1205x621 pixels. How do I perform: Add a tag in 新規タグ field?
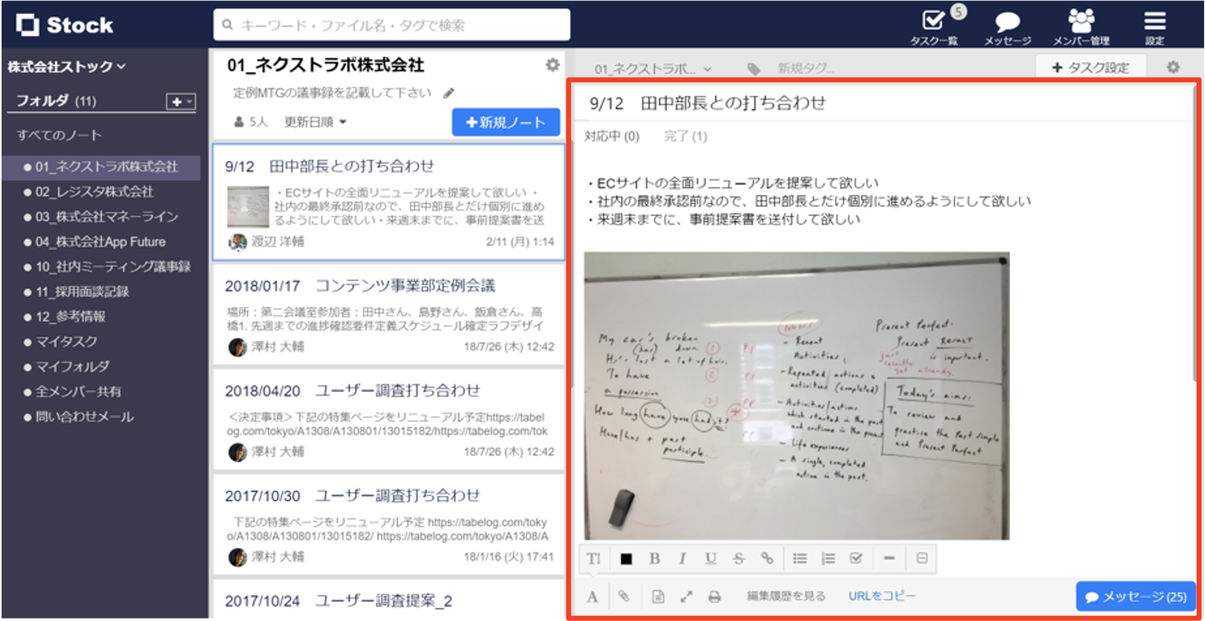click(806, 68)
